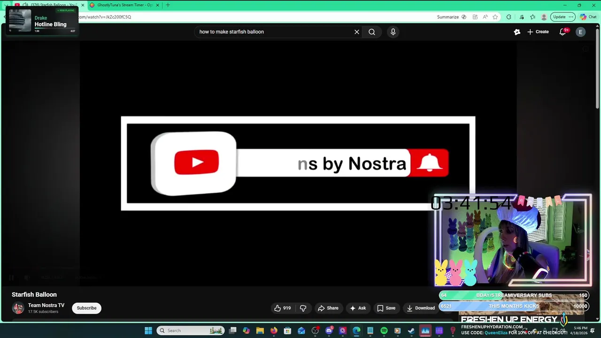Open the sparkle icon beside Create

coord(517,32)
